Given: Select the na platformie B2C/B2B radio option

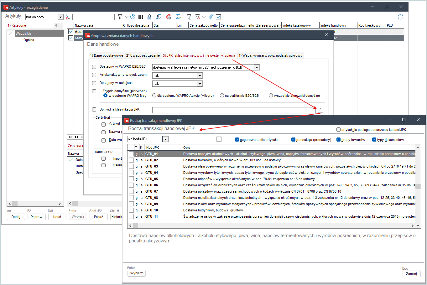Looking at the screenshot, I should [x=222, y=96].
